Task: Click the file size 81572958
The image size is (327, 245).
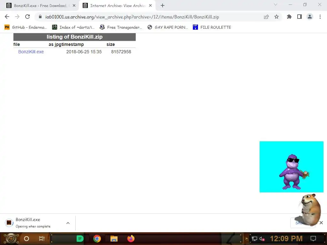Action: 121,52
